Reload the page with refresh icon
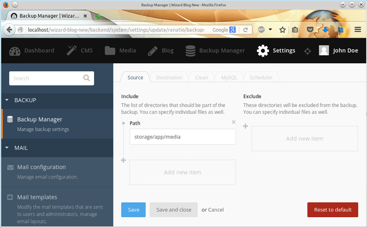This screenshot has width=367, height=228. (245, 30)
